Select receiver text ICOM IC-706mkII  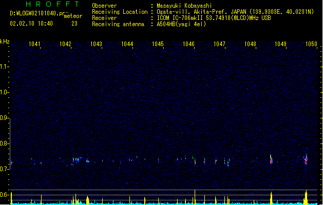(180, 18)
